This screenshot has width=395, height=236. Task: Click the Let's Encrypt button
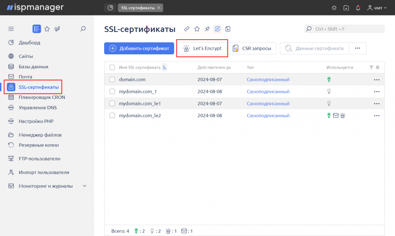tap(202, 48)
